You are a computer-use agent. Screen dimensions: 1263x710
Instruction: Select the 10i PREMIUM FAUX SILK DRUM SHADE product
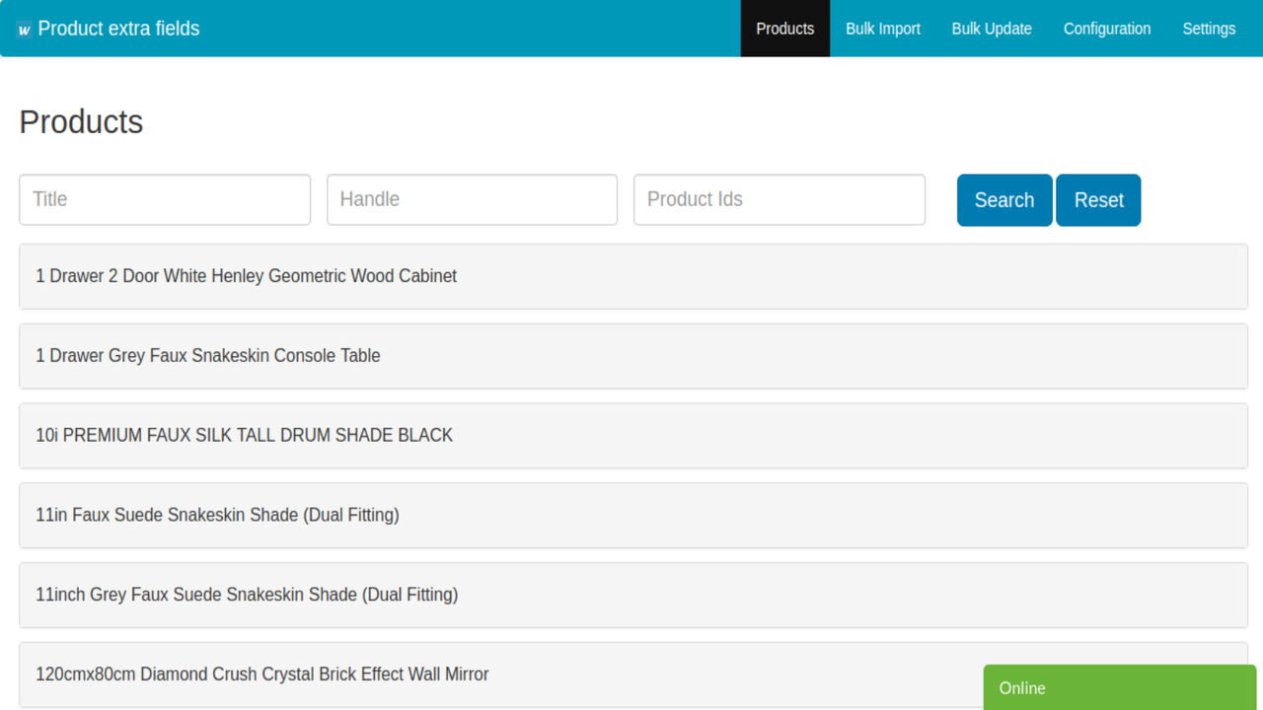pyautogui.click(x=631, y=435)
